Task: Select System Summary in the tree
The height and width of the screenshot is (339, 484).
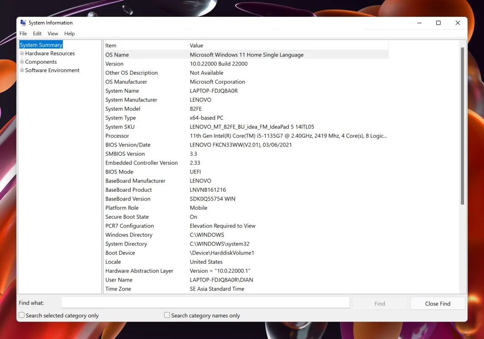Action: coord(41,45)
